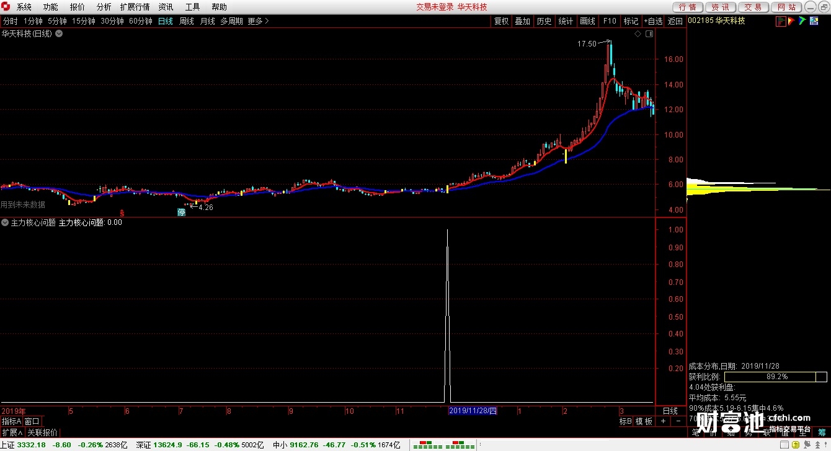Open the 关联报价 tab
The width and height of the screenshot is (831, 451).
pos(43,432)
